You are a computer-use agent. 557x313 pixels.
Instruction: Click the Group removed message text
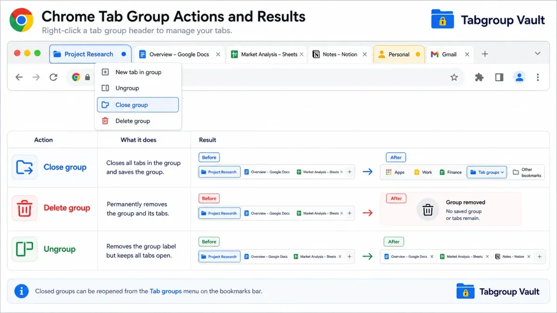(x=466, y=210)
